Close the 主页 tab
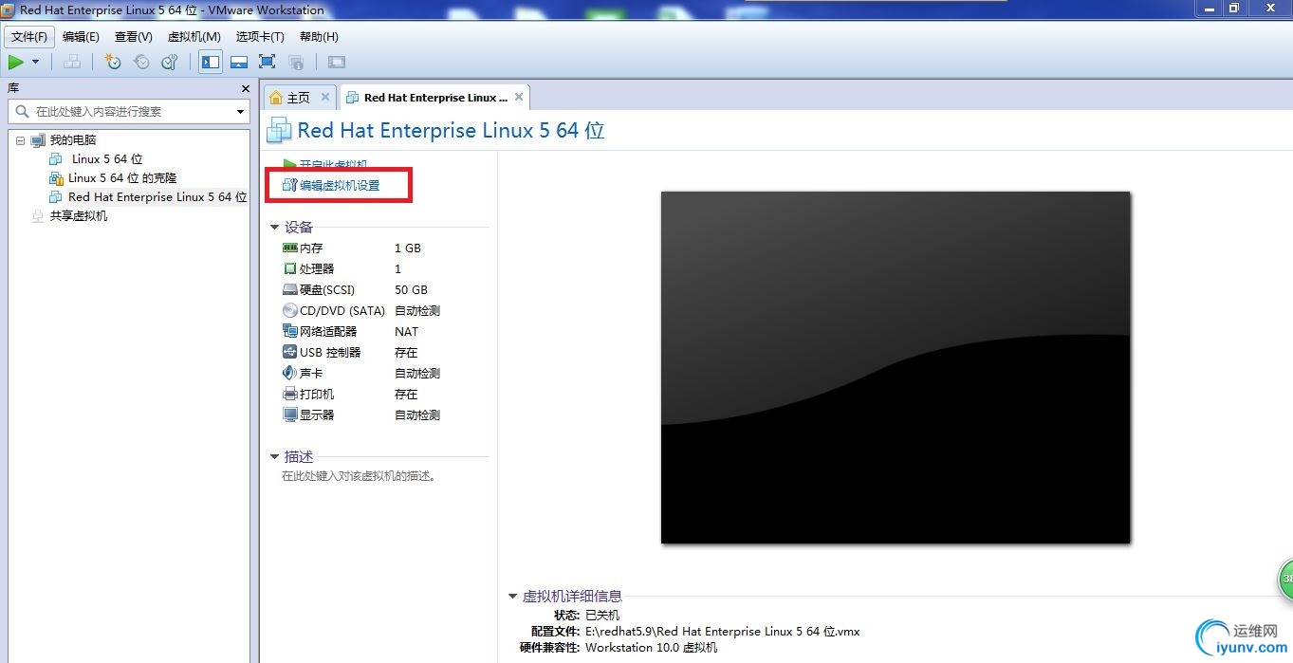 coord(325,97)
